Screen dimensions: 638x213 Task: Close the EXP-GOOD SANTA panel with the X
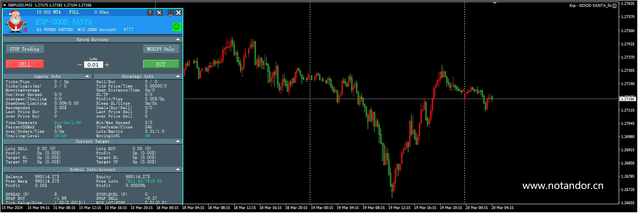178,12
